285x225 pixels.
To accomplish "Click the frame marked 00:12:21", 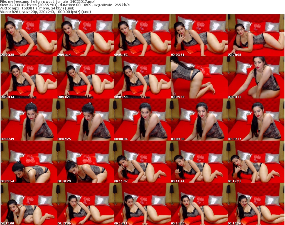I will click(256, 162).
